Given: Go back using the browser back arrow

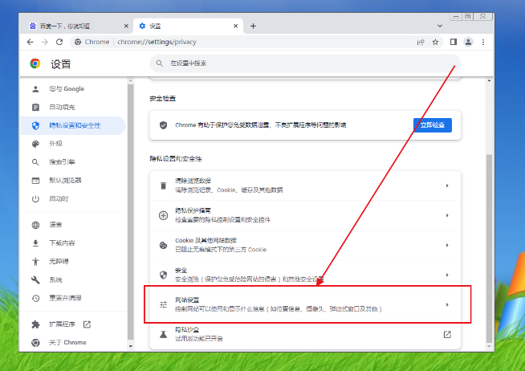Looking at the screenshot, I should [31, 42].
